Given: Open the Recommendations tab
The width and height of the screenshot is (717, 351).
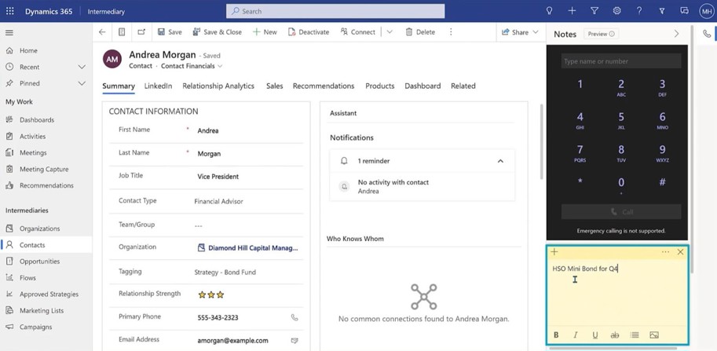Looking at the screenshot, I should tap(324, 86).
